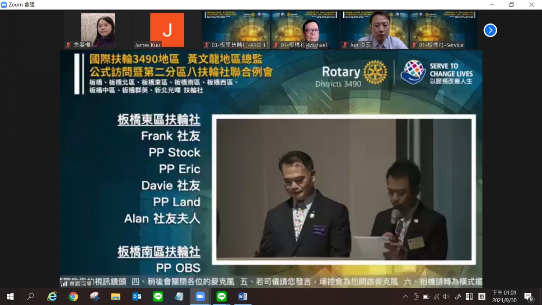Image resolution: width=542 pixels, height=305 pixels.
Task: Open File Explorer from the taskbar
Action: coord(116,296)
